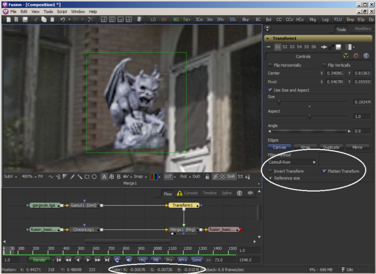Open the File menu
The height and width of the screenshot is (274, 376).
pos(13,11)
